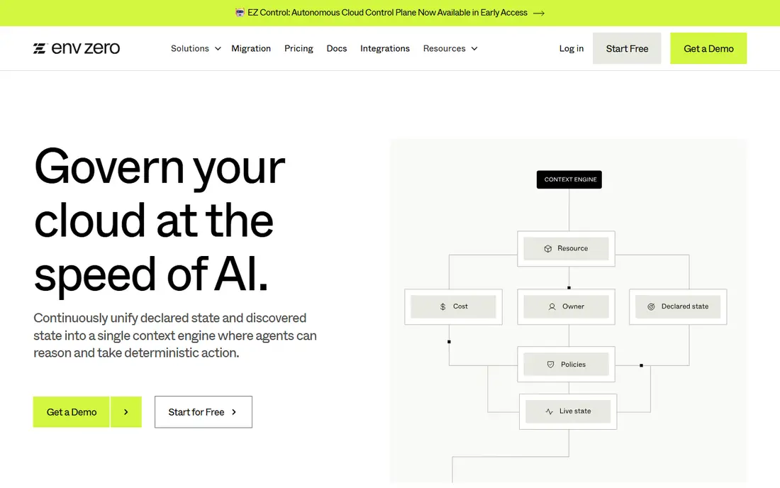The height and width of the screenshot is (488, 780).
Task: Open the Migration page
Action: (251, 48)
